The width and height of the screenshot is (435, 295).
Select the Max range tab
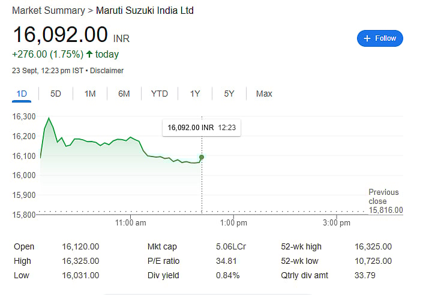click(264, 94)
